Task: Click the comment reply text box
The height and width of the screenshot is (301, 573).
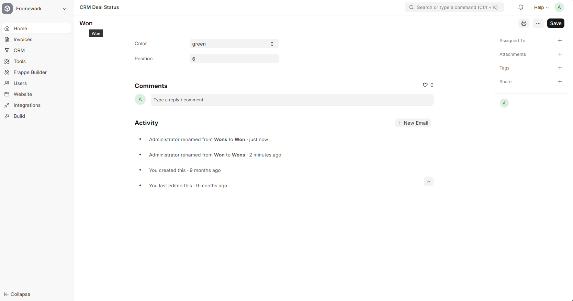Action: point(292,100)
